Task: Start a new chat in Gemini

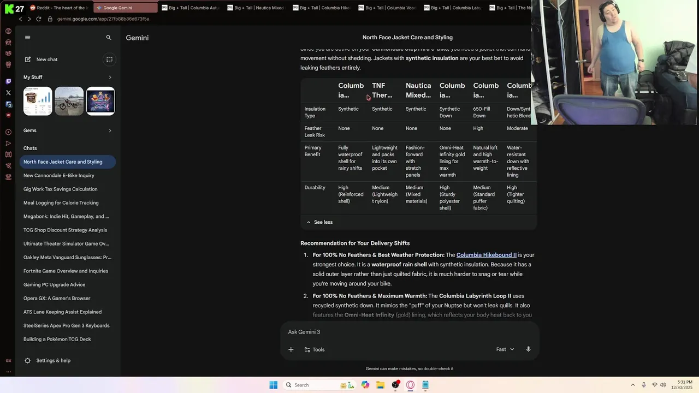Action: coord(42,59)
